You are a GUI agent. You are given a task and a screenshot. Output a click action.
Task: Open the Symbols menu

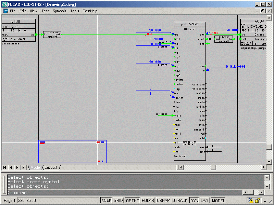point(59,11)
